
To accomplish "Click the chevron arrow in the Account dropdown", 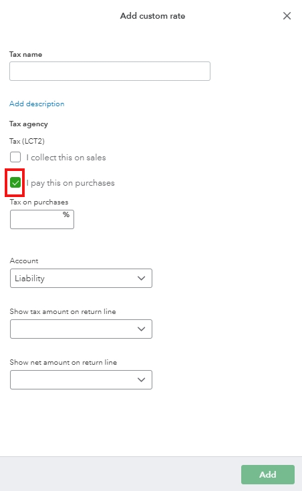I will (141, 278).
